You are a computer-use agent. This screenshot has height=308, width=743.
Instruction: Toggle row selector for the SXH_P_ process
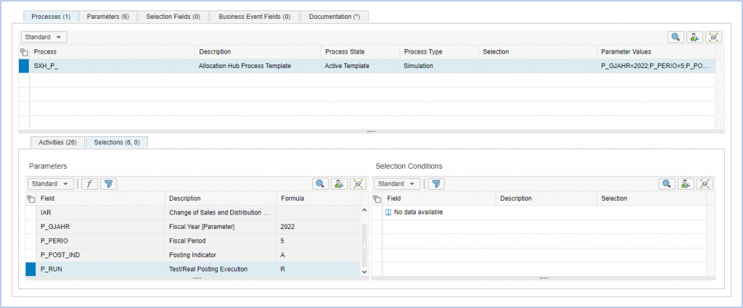pos(24,66)
